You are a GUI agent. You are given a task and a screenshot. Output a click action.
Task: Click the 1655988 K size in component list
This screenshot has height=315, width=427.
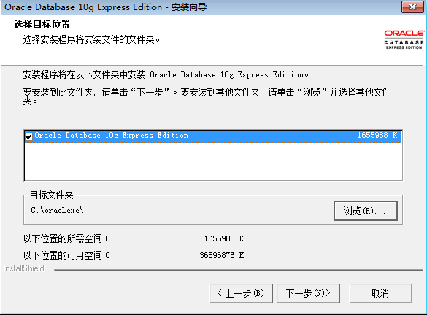tap(377, 135)
